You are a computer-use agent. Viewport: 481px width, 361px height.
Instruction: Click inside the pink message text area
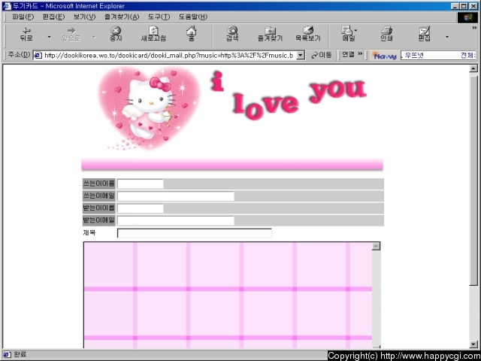[228, 296]
